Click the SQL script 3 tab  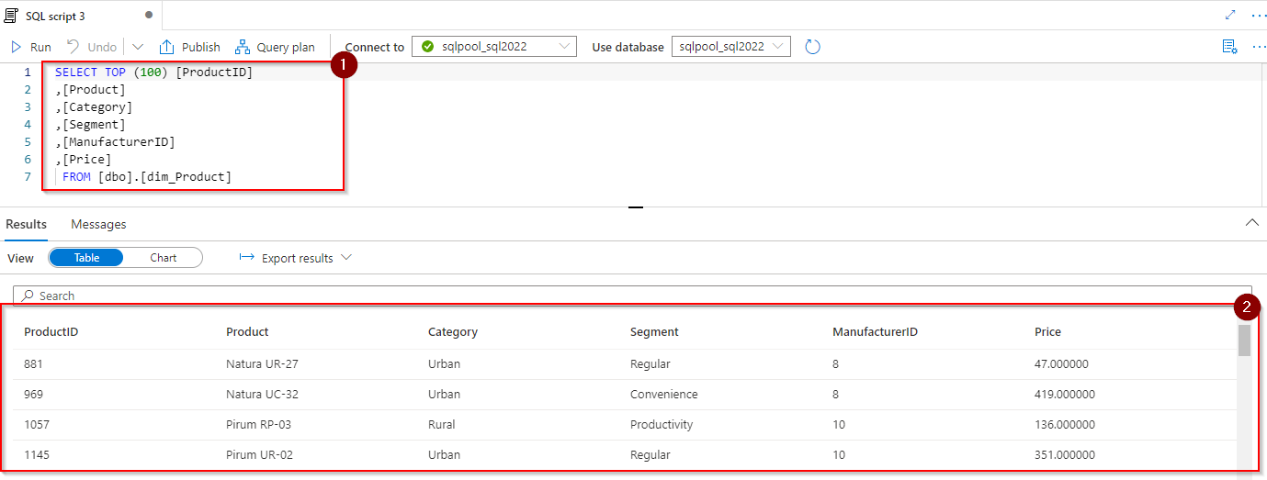coord(55,16)
